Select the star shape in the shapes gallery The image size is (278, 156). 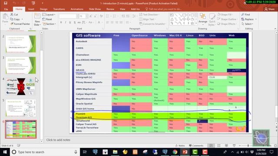(x=192, y=23)
